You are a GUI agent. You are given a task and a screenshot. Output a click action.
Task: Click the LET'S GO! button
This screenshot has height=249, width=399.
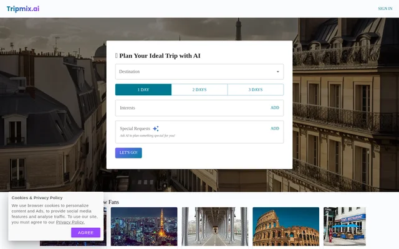point(128,153)
